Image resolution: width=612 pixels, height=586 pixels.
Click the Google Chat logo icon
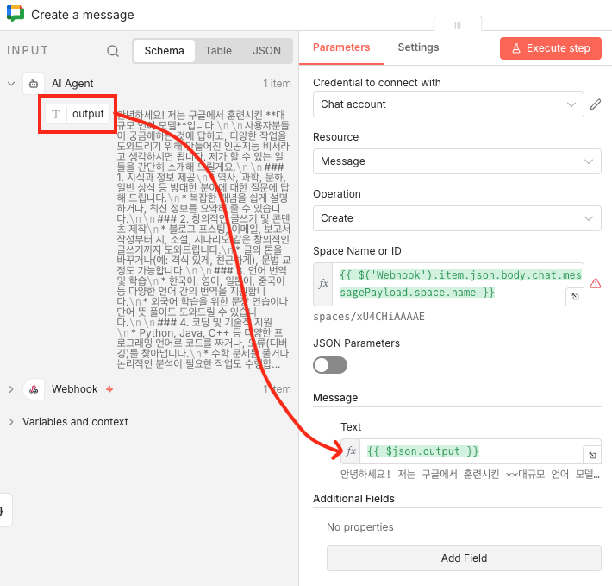pyautogui.click(x=14, y=15)
